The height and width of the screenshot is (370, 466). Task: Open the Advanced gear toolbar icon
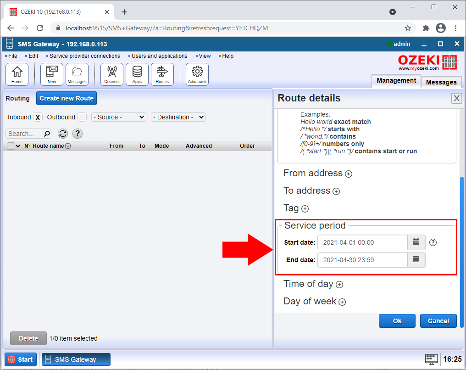pyautogui.click(x=197, y=74)
